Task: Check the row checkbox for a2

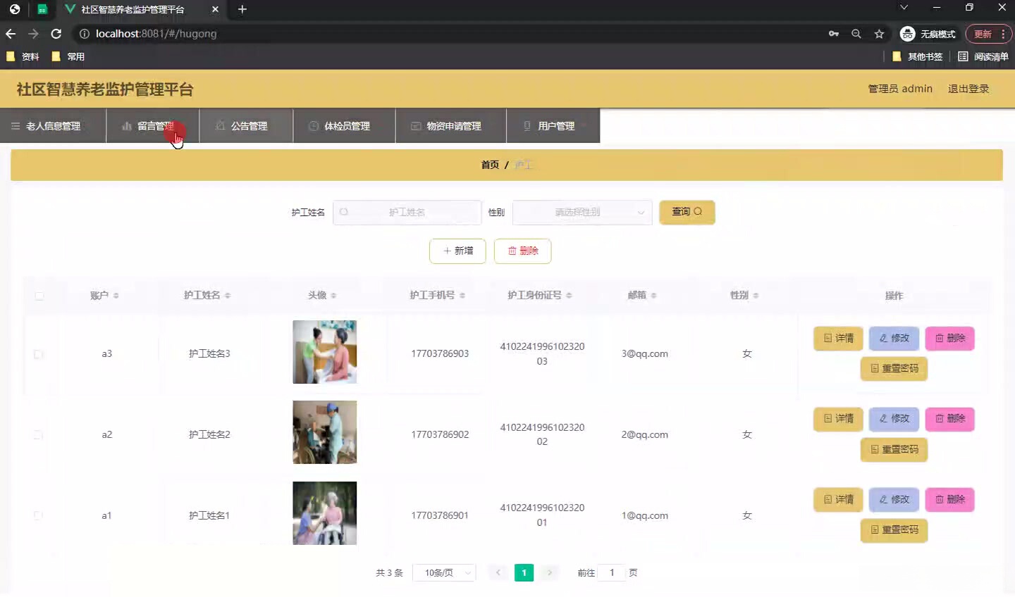Action: 39,435
